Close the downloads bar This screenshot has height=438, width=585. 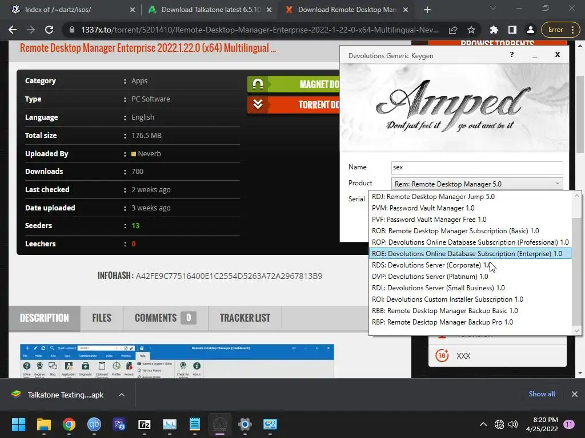pos(575,394)
